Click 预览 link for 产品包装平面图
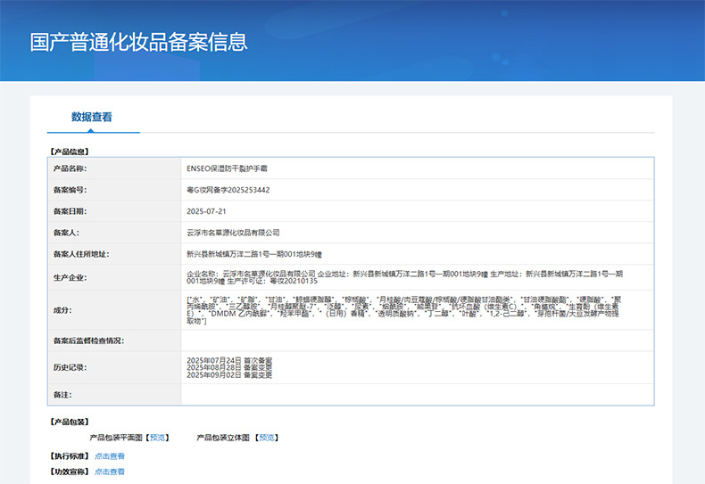Image resolution: width=705 pixels, height=484 pixels. 158,438
